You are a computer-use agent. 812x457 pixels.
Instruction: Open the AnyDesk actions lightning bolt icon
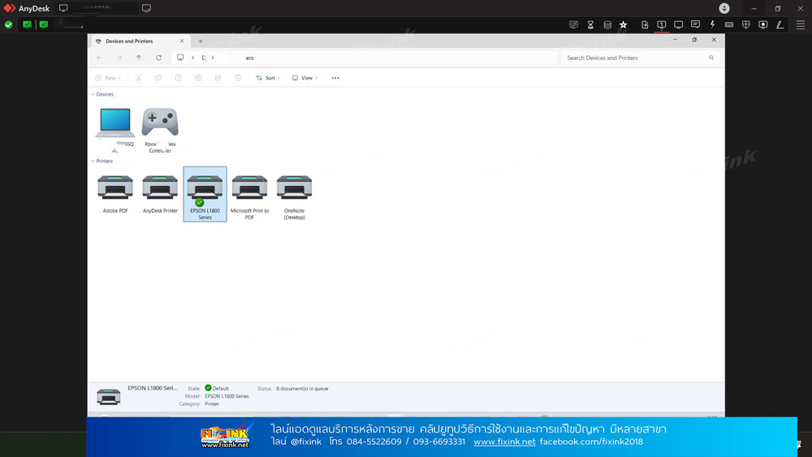coord(713,25)
